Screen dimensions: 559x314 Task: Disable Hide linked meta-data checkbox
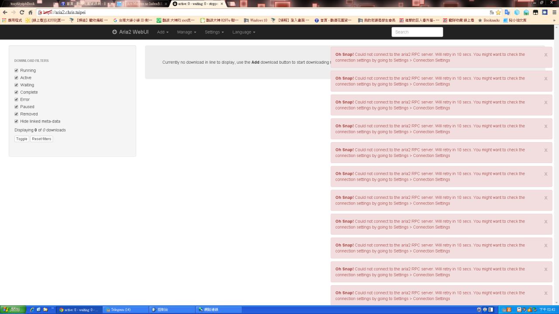(x=17, y=121)
